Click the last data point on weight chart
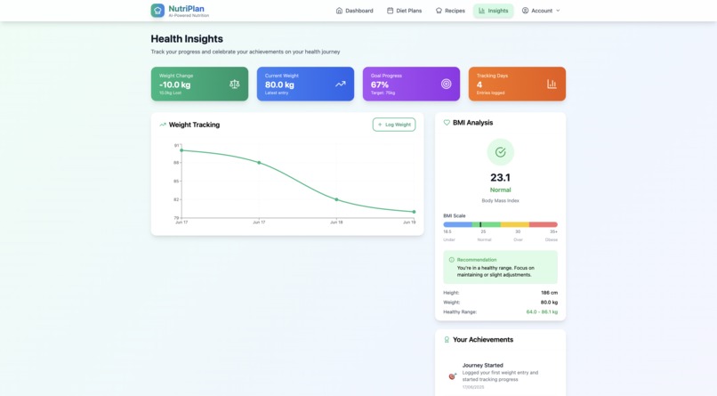717x396 pixels. [414, 212]
